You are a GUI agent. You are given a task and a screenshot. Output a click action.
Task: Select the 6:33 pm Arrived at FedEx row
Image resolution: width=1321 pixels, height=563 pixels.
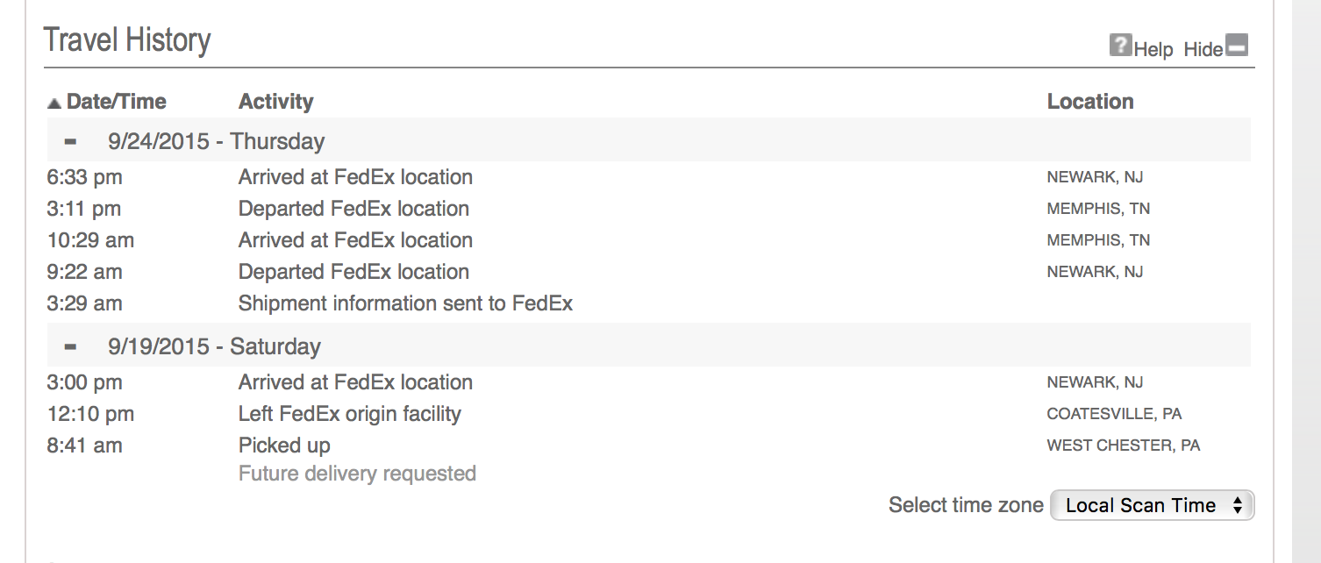coord(649,177)
